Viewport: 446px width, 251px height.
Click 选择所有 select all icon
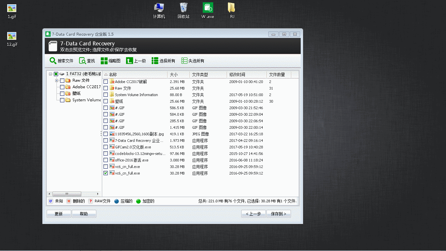pos(155,61)
